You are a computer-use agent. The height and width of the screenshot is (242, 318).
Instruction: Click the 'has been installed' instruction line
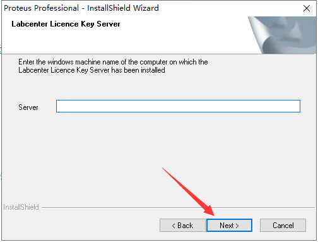(x=91, y=70)
